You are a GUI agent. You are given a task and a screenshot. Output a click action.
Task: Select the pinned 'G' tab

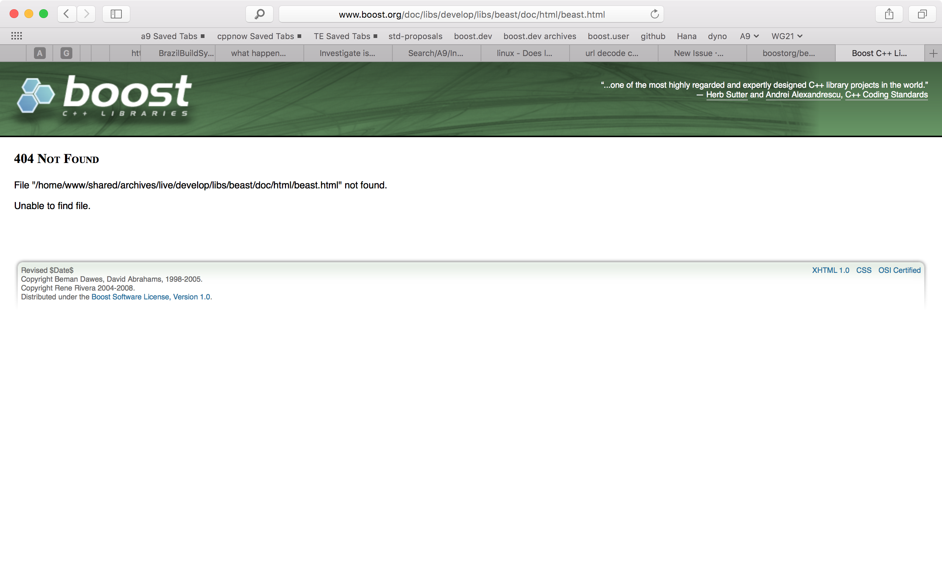pos(66,53)
